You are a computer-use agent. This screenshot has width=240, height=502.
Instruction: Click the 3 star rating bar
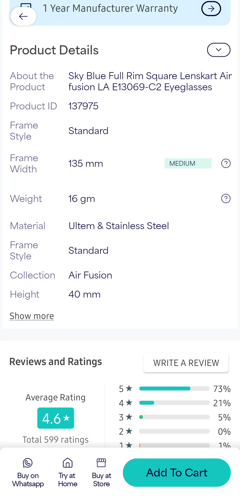174,417
